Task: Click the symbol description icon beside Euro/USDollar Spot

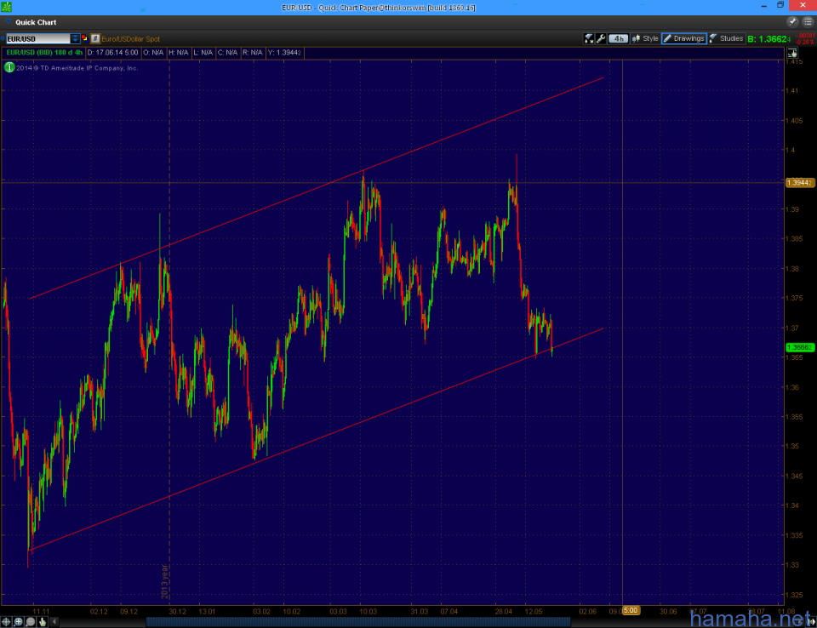Action: (x=94, y=38)
